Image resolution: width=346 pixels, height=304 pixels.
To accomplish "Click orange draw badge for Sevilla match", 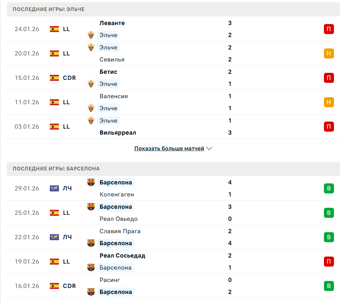I will coord(329,53).
